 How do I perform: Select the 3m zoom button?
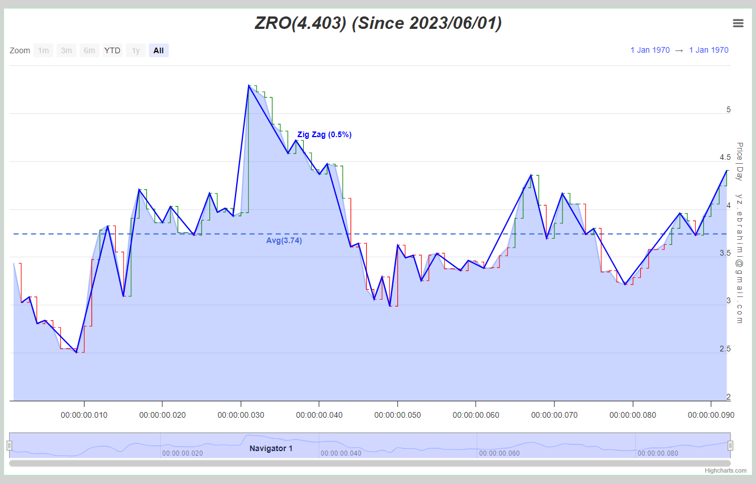66,50
